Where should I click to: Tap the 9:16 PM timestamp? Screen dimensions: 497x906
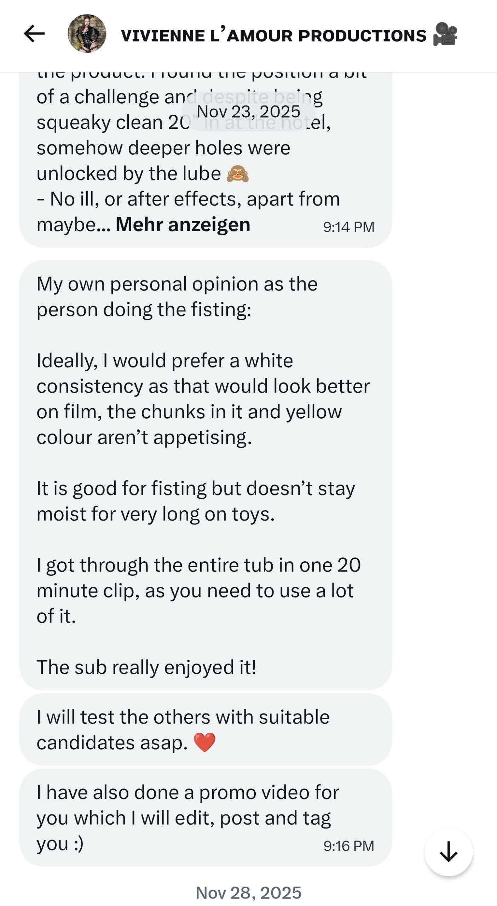(x=348, y=846)
